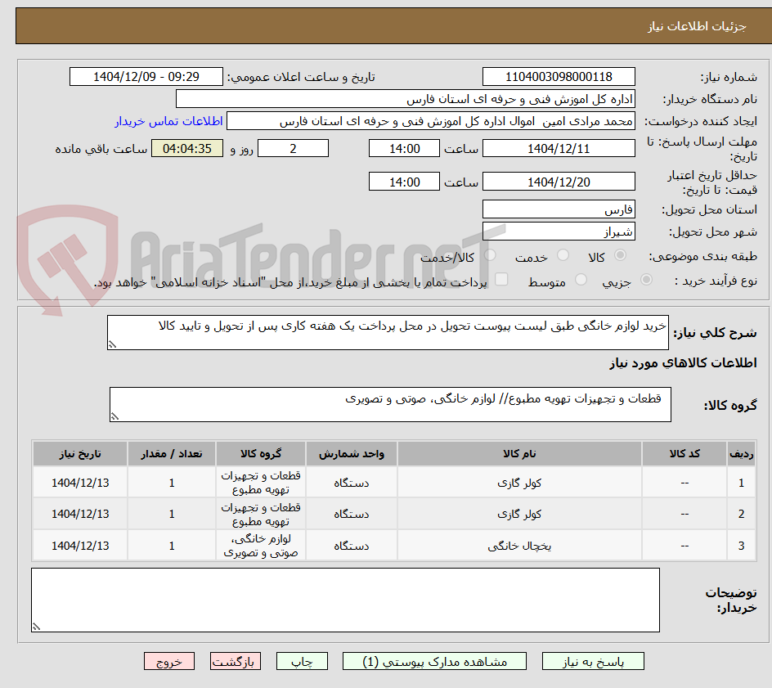The image size is (772, 688).
Task: Click the استان محل تحویل field فارس
Action: pyautogui.click(x=559, y=209)
